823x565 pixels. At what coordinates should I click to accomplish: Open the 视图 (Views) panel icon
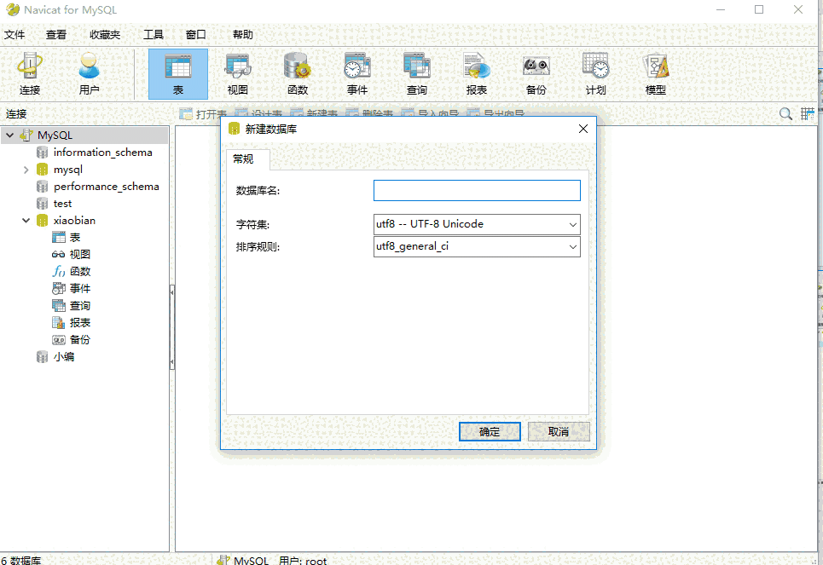pyautogui.click(x=237, y=73)
